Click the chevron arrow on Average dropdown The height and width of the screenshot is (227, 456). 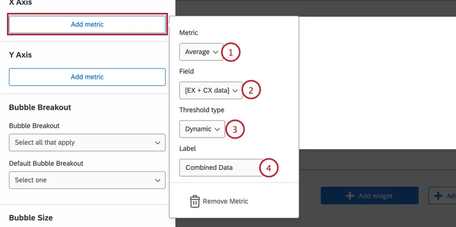click(x=216, y=52)
